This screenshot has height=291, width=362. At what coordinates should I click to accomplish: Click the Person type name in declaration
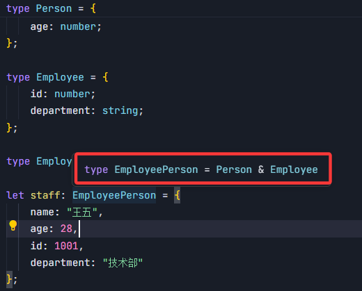click(x=54, y=9)
